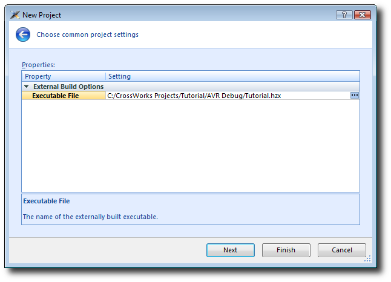Collapse the External Build Options group

click(27, 87)
